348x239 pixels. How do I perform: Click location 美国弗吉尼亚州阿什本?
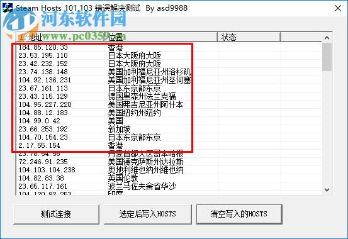[x=145, y=104]
